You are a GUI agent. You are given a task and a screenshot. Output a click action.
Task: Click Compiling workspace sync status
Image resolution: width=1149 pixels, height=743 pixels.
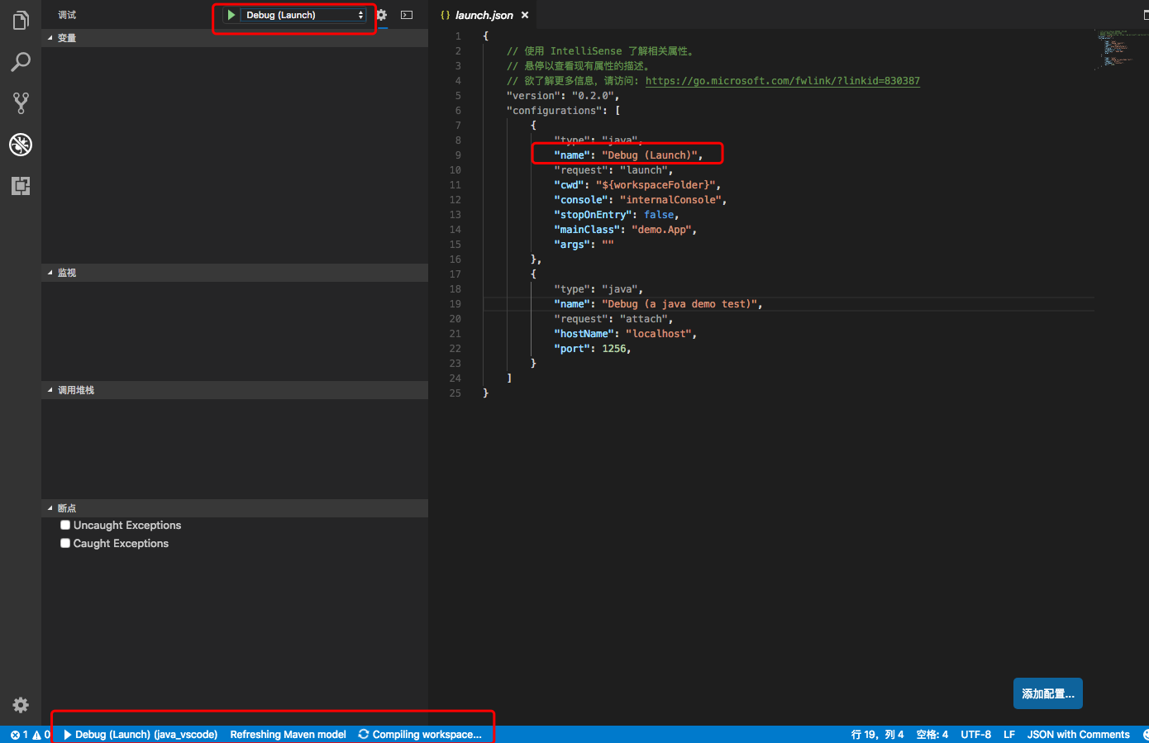(420, 735)
